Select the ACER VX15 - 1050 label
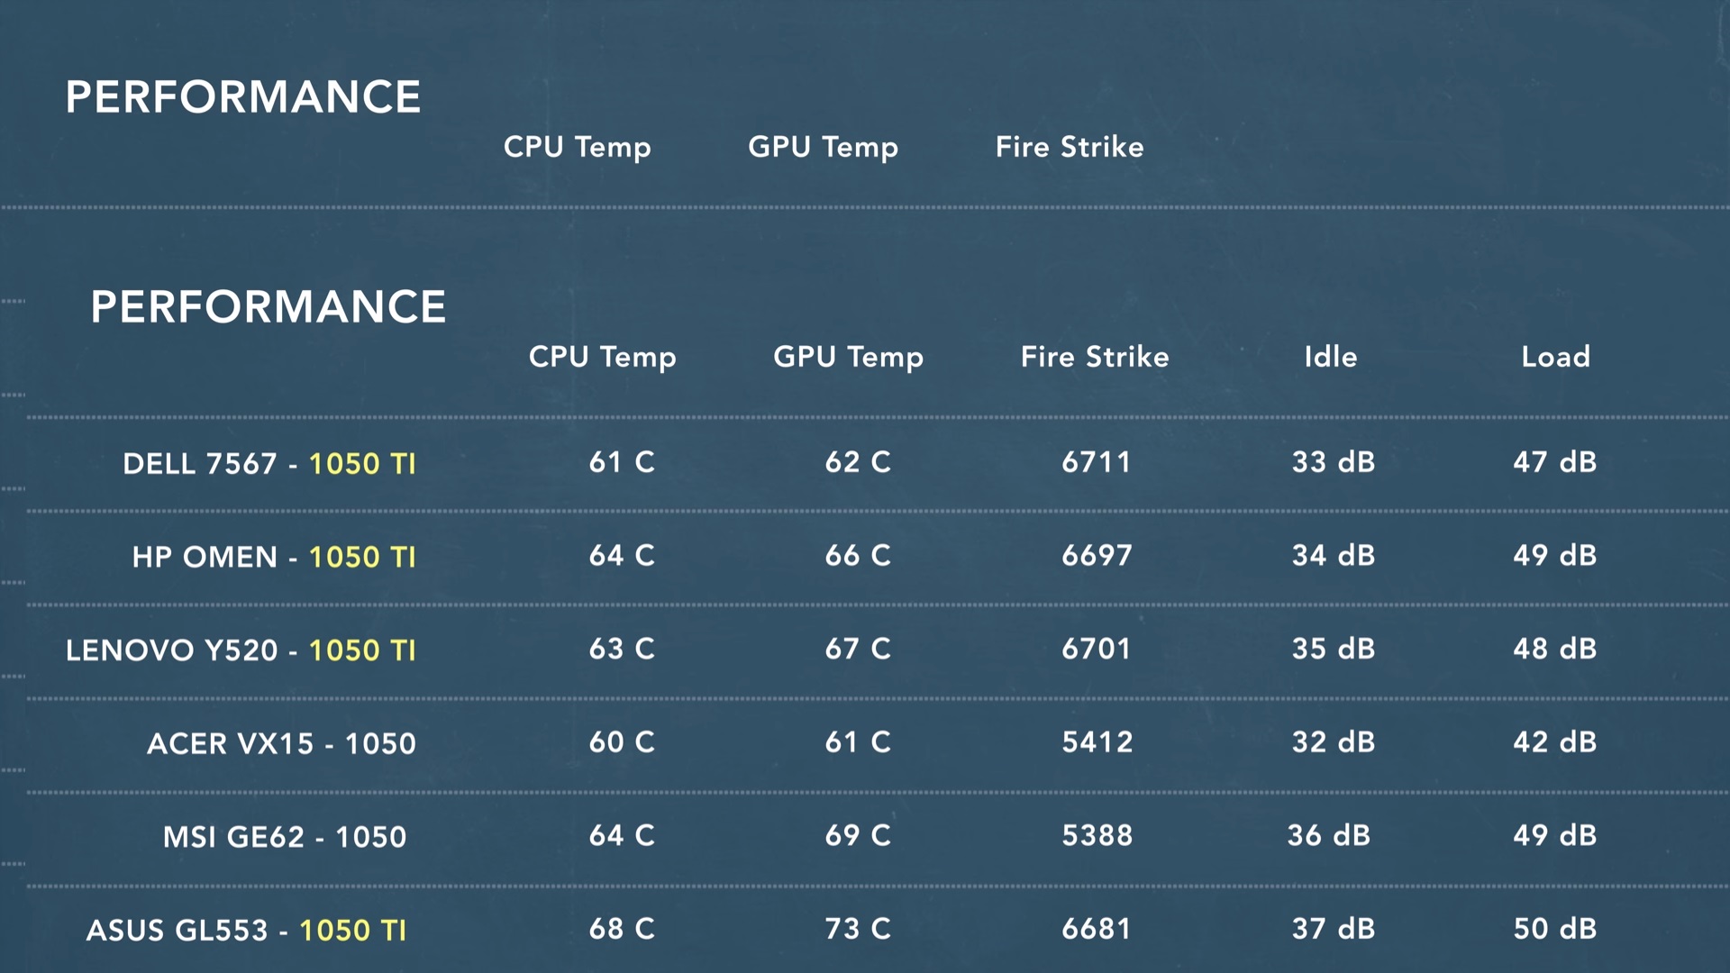 281,743
